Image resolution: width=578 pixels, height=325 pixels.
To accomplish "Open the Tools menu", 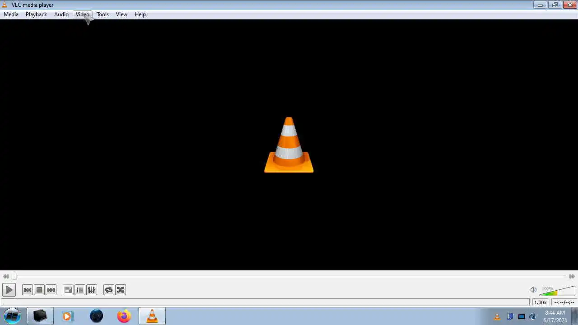I will (x=103, y=14).
